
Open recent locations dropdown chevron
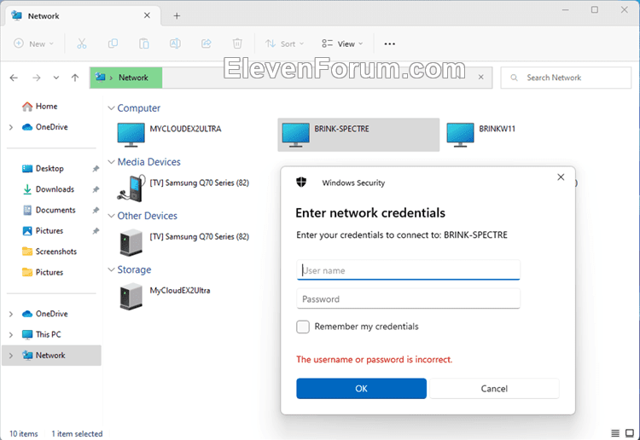[56, 78]
